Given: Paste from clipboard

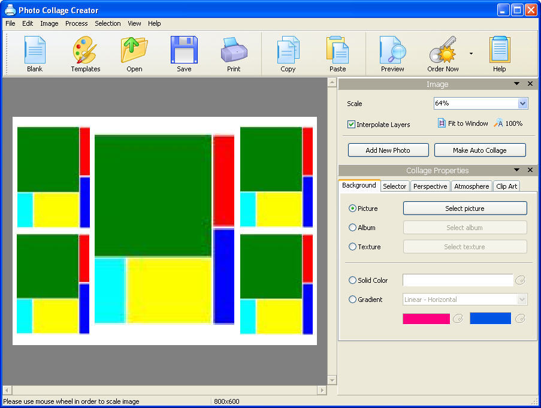Looking at the screenshot, I should 337,53.
